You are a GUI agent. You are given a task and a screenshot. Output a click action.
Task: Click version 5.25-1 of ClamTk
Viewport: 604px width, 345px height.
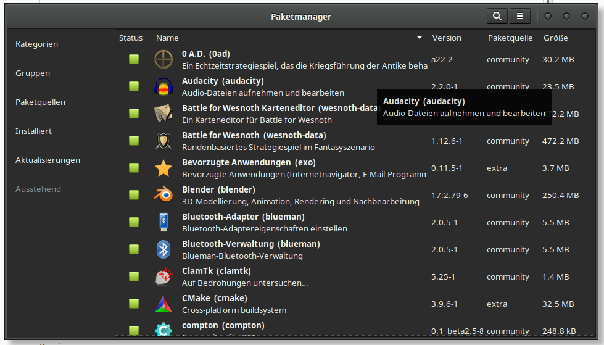[443, 276]
